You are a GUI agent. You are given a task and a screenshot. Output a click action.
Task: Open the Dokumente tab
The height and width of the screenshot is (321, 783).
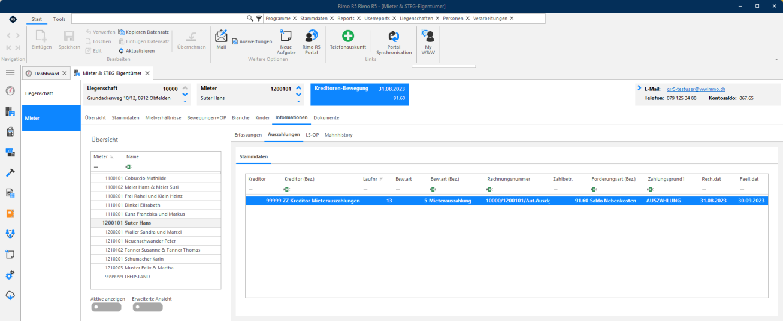(326, 117)
